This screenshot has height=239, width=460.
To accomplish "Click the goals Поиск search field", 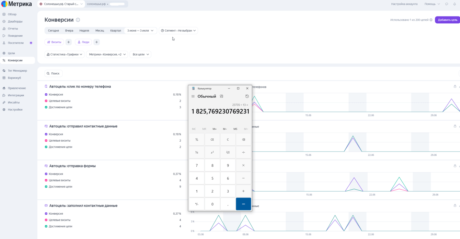I will 54,73.
